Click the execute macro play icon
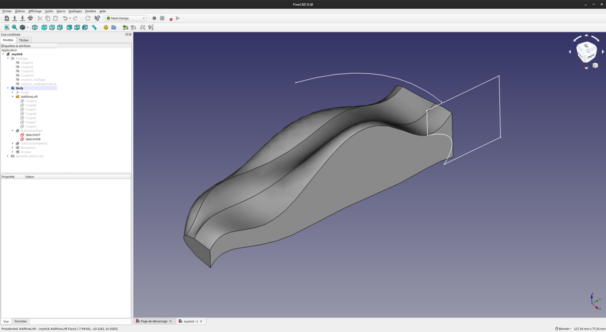The width and height of the screenshot is (606, 332). pos(178,18)
